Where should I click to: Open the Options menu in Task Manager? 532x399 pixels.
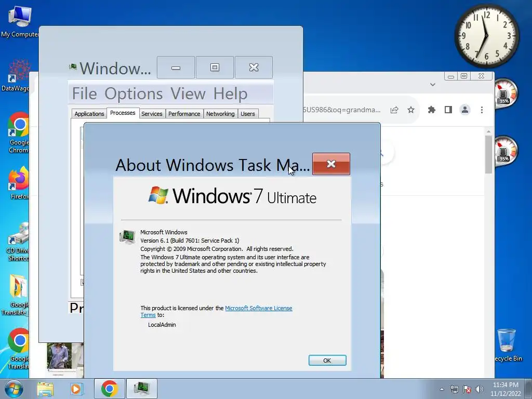(x=134, y=94)
